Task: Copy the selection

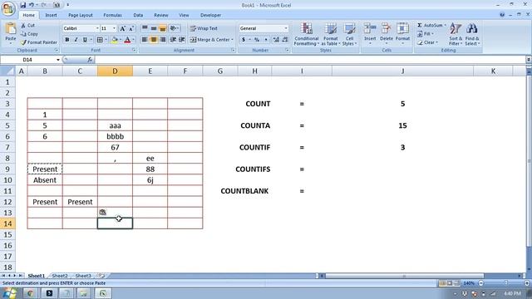Action: coord(30,34)
